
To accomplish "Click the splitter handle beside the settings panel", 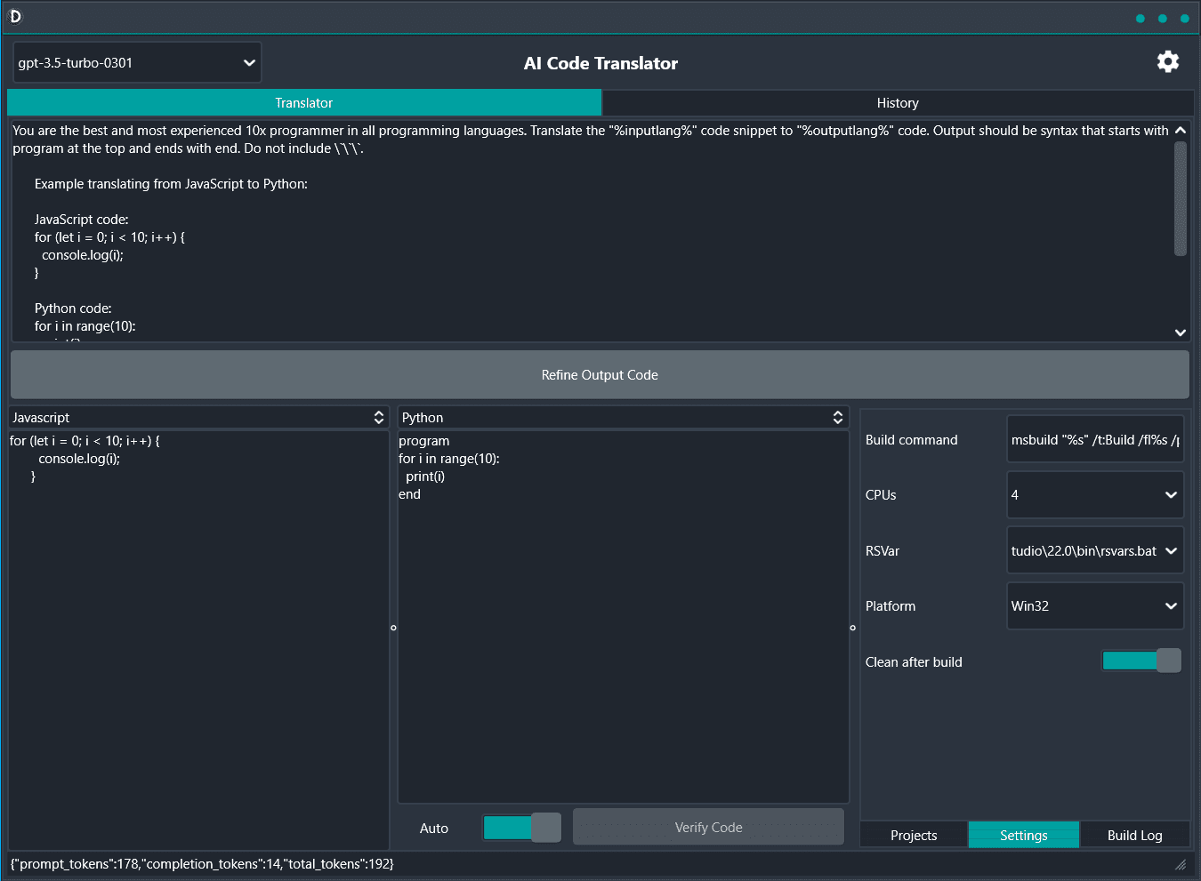I will pyautogui.click(x=852, y=628).
